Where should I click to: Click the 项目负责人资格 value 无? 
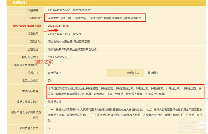coord(49,128)
